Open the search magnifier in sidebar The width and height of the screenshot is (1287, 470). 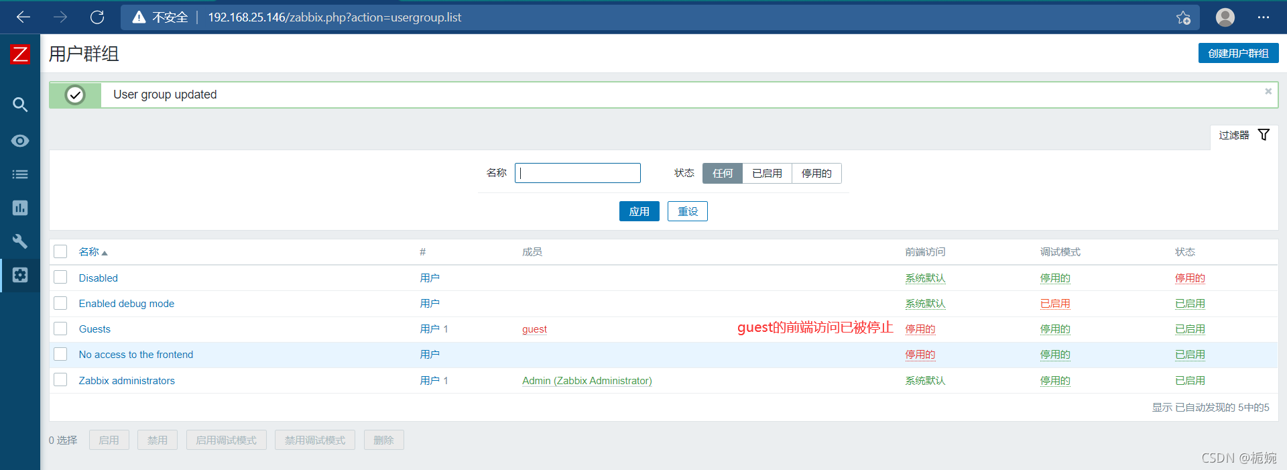coord(20,105)
